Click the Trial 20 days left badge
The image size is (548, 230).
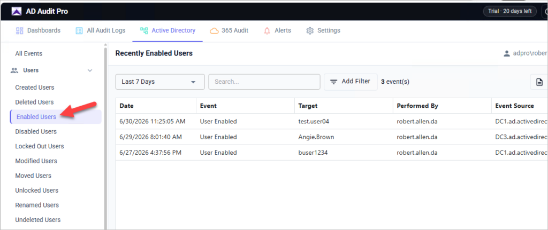[510, 11]
